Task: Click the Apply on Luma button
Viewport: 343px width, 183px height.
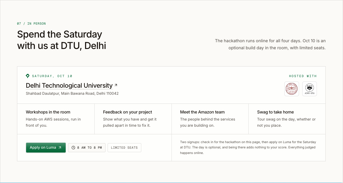Action: tap(46, 148)
